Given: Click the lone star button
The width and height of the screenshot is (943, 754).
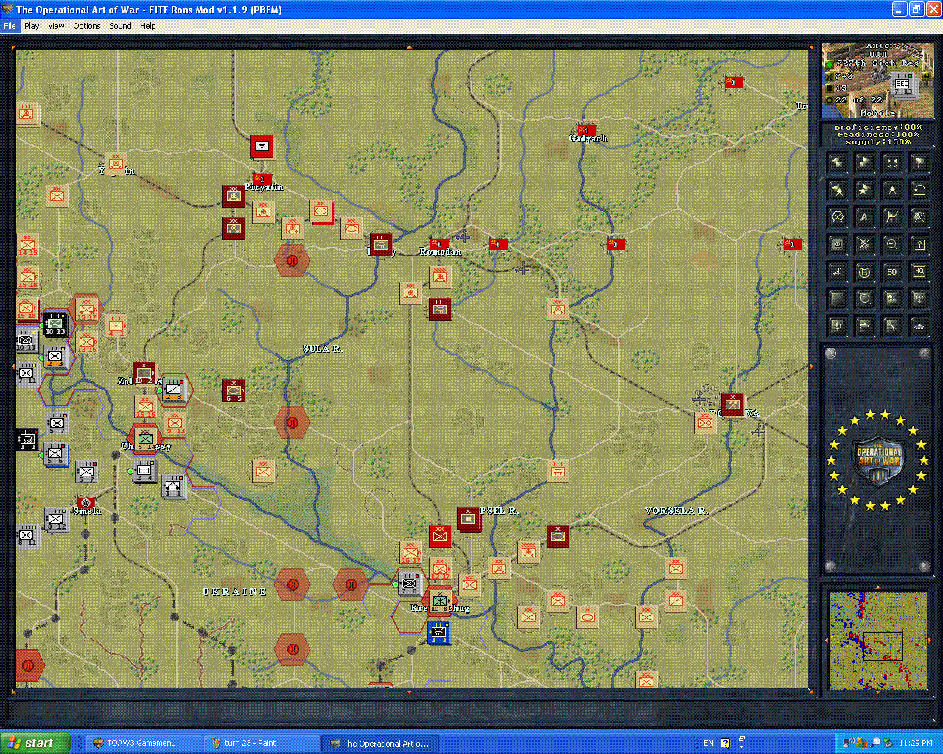Looking at the screenshot, I should (x=891, y=190).
